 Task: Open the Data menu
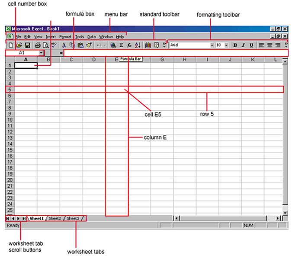(x=91, y=37)
